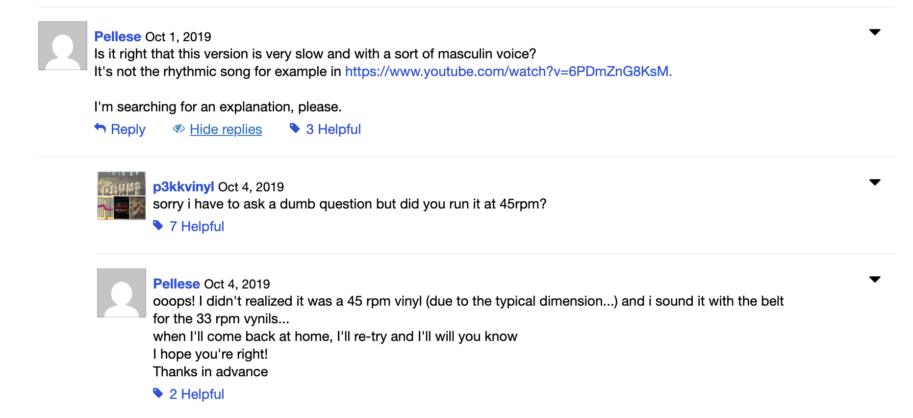Click Reply under Pellese's first comment

(x=128, y=130)
